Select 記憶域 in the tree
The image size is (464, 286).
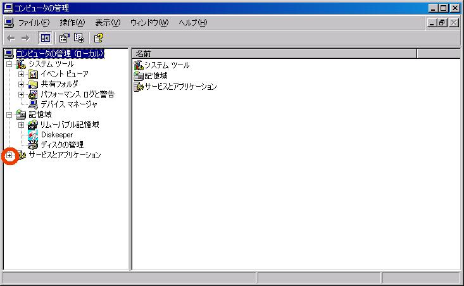click(40, 115)
